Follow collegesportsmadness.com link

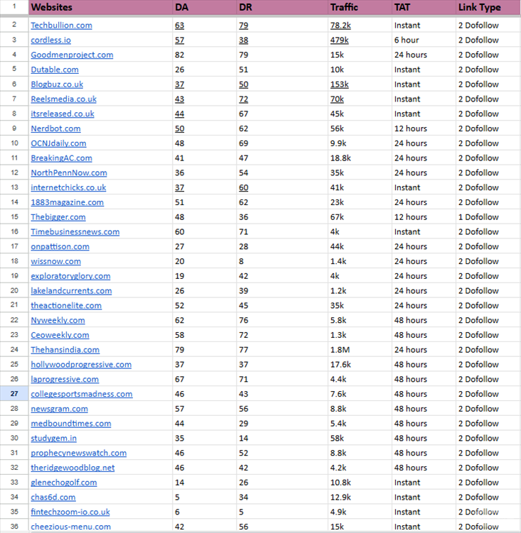82,394
